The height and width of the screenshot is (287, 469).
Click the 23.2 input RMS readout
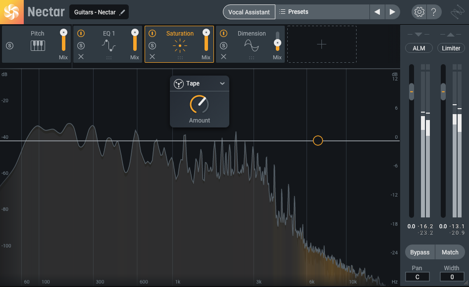pyautogui.click(x=425, y=233)
